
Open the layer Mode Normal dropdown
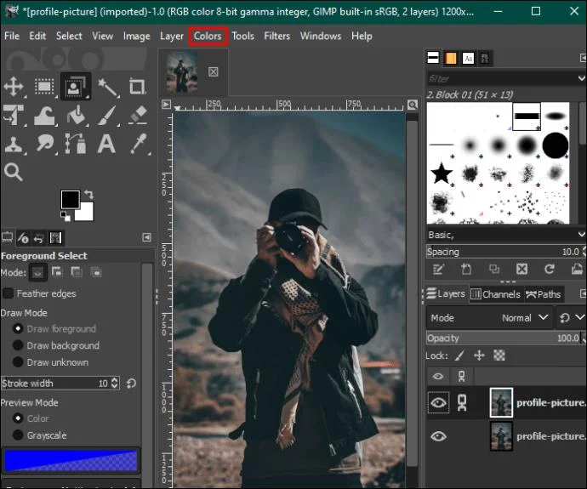tap(489, 318)
